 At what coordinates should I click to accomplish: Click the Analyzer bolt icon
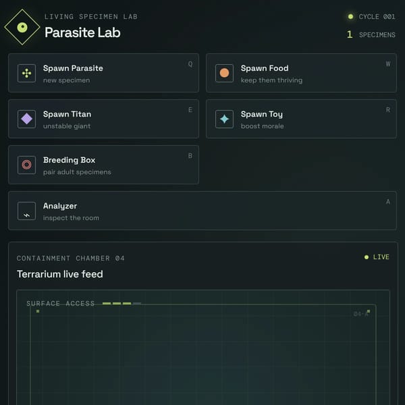pyautogui.click(x=26, y=211)
